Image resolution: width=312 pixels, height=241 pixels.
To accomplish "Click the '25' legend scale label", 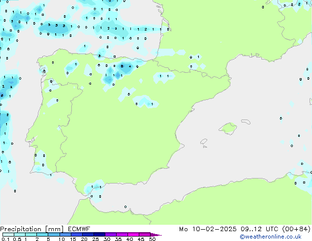I will [x=95, y=239].
